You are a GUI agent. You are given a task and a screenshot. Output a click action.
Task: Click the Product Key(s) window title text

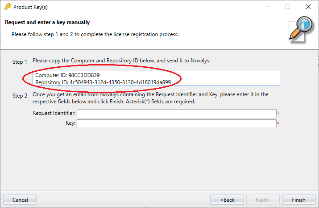click(31, 7)
